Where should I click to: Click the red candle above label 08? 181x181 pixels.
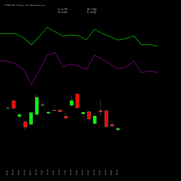click(25, 124)
